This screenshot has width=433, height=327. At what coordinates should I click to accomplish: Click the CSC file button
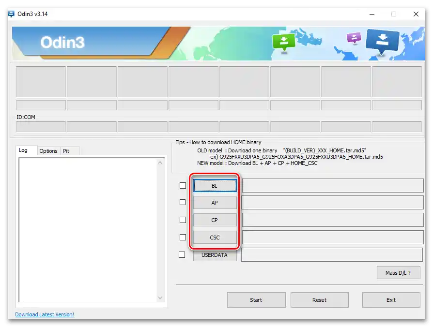215,238
